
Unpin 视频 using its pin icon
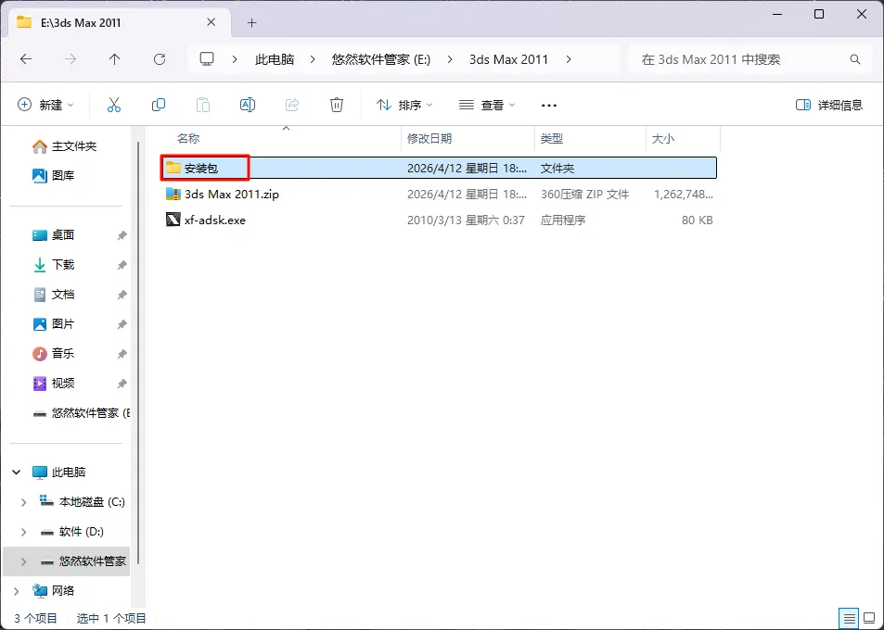[x=122, y=384]
